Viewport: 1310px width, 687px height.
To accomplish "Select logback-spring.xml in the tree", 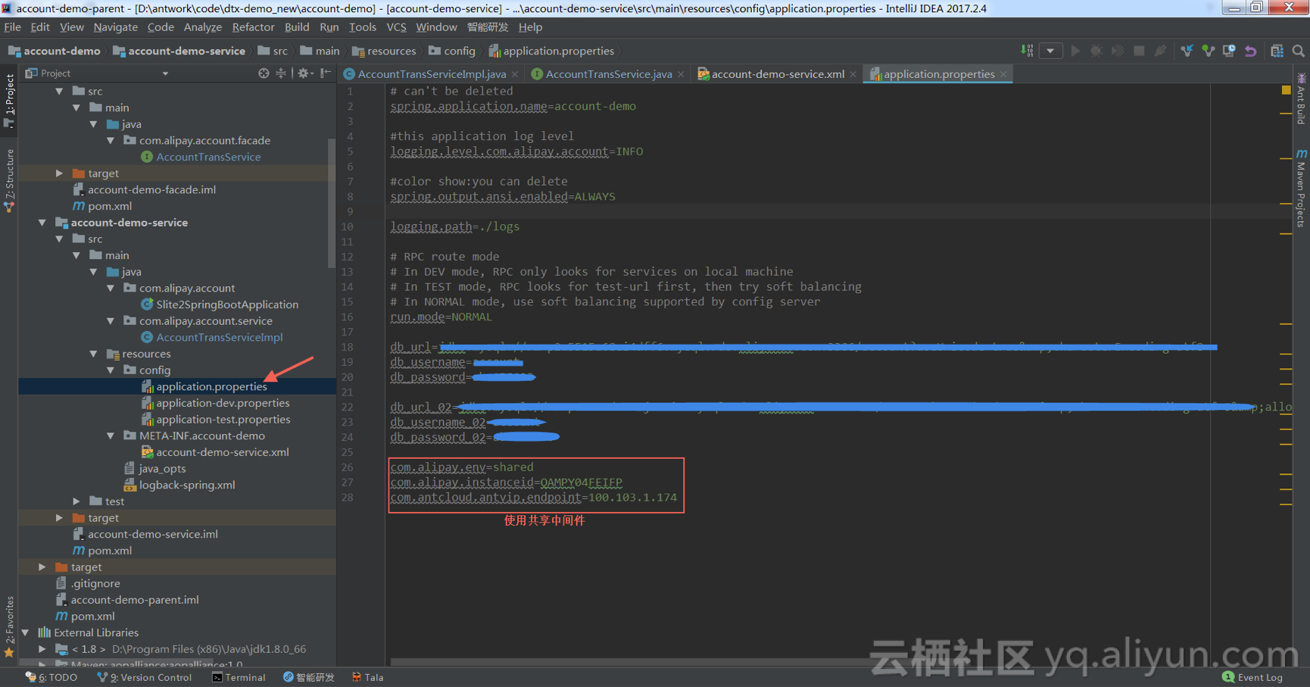I will tap(186, 485).
